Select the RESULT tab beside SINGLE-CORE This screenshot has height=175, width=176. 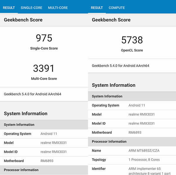(x=9, y=8)
